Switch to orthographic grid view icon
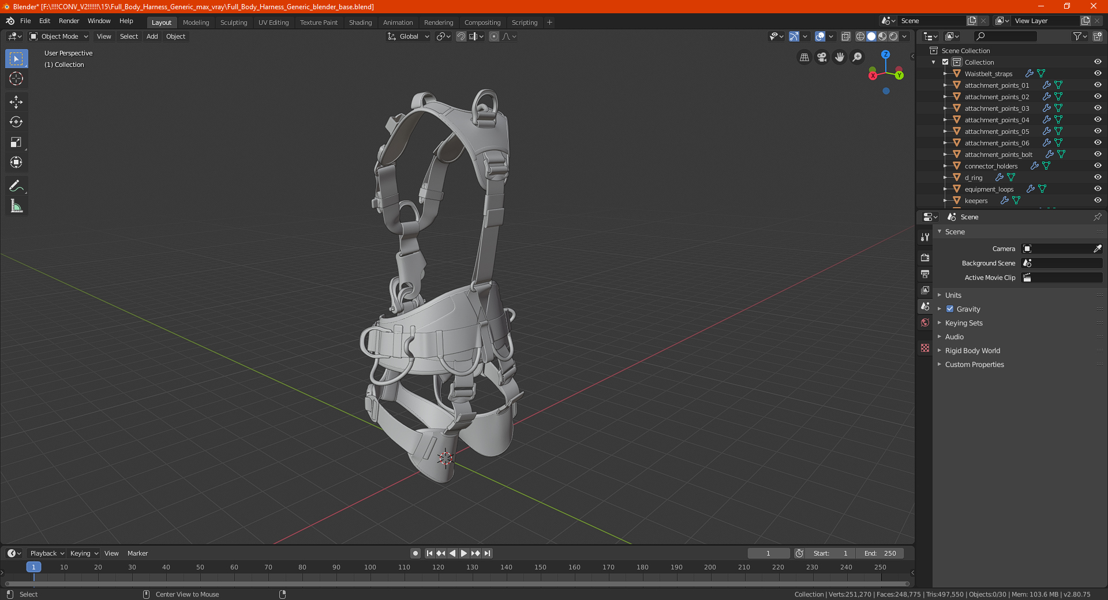This screenshot has width=1108, height=600. coord(804,57)
